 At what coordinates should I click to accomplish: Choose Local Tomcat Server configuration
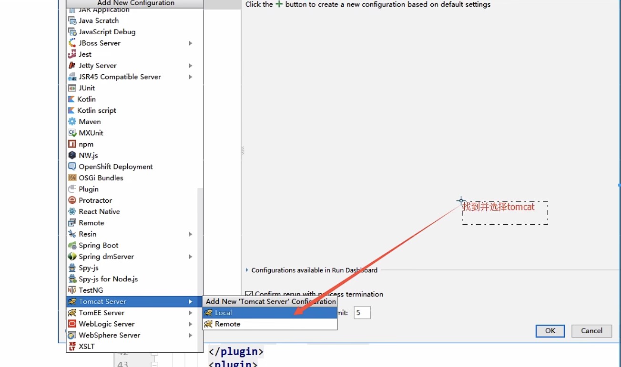(270, 313)
